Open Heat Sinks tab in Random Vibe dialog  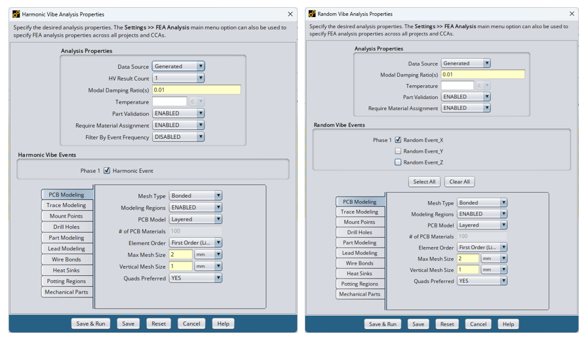point(359,274)
